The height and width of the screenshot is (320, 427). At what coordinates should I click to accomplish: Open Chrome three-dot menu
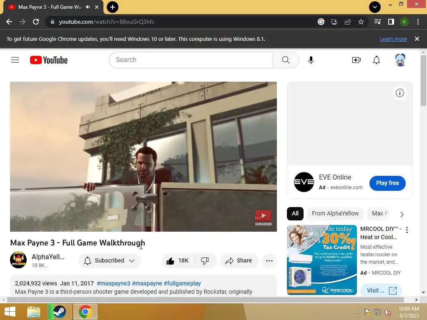(418, 22)
